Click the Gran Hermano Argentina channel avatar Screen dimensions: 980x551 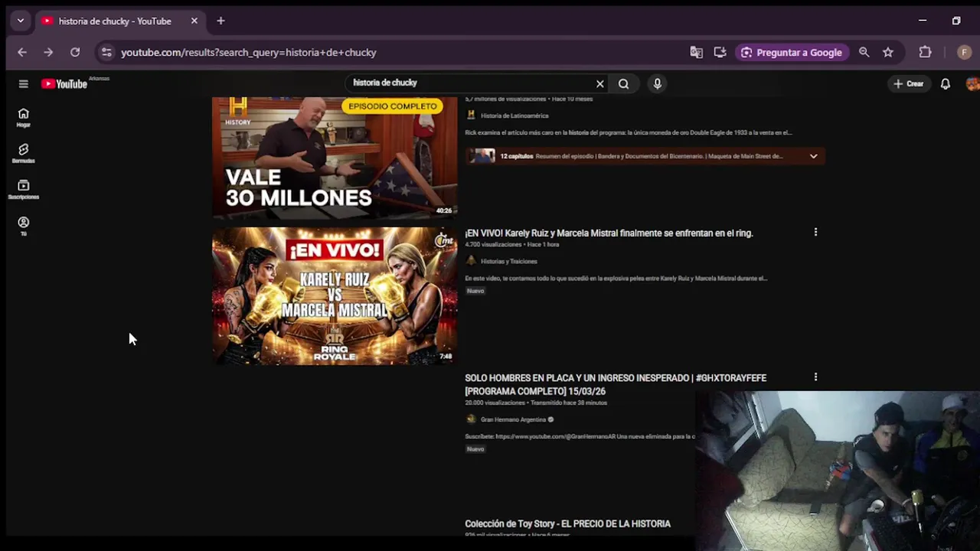pos(471,419)
